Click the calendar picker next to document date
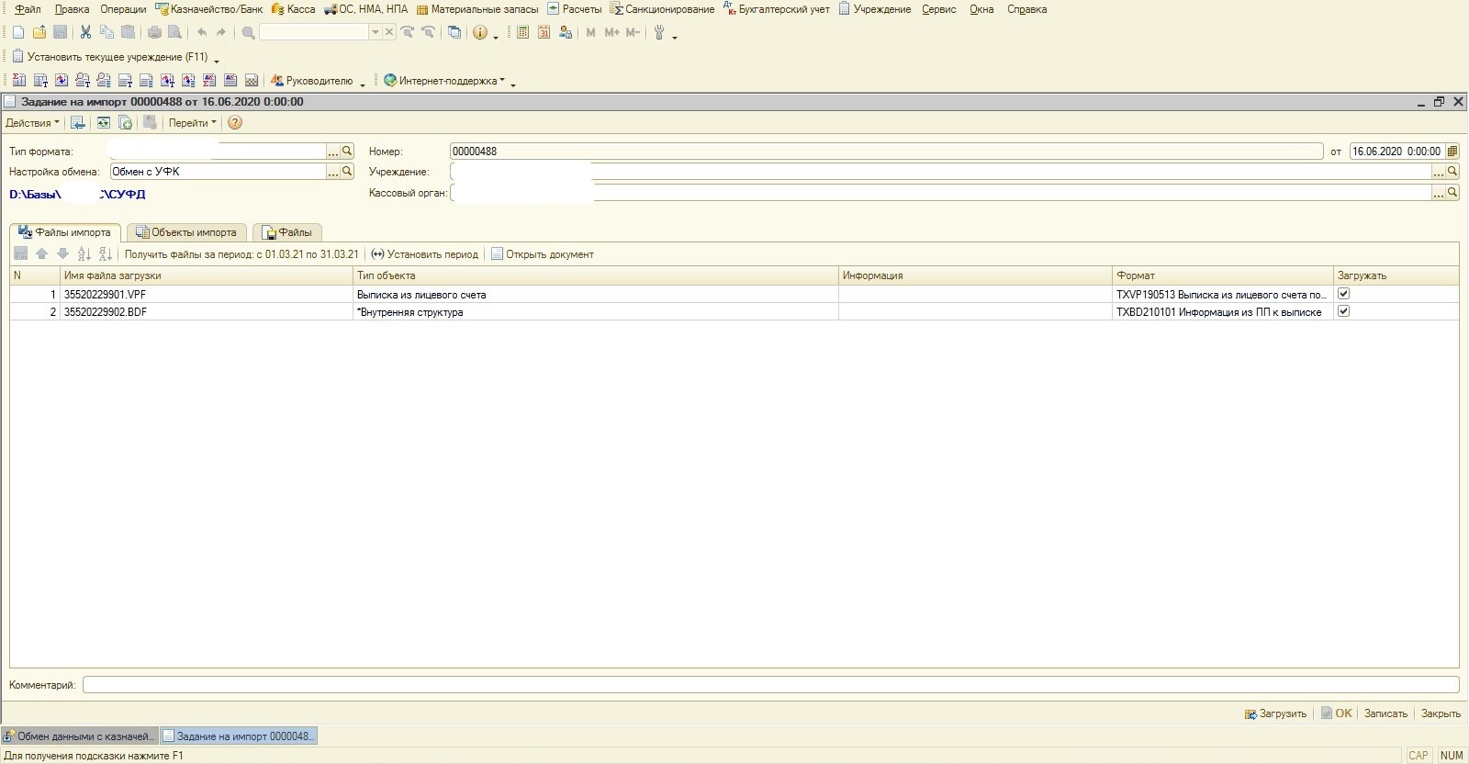This screenshot has height=764, width=1469. tap(1452, 152)
